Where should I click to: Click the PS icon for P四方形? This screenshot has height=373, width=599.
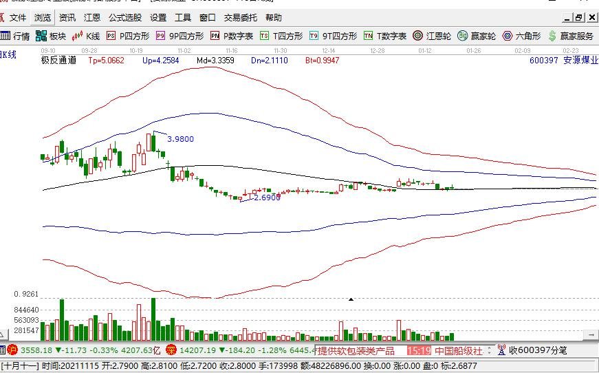111,36
